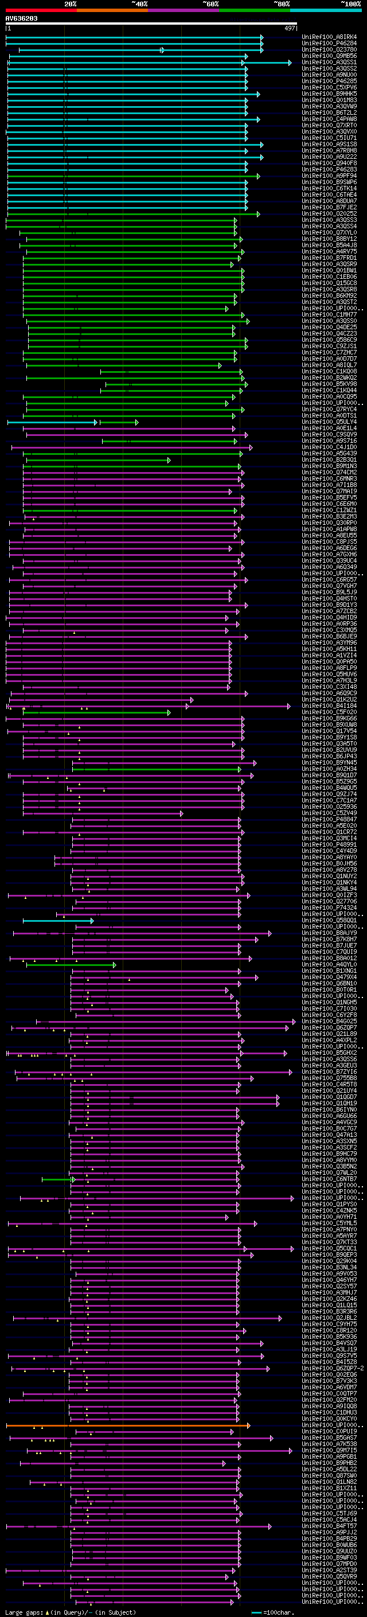Click label UniRef100_A0ZH34
The height and width of the screenshot is (1617, 367).
(329, 769)
